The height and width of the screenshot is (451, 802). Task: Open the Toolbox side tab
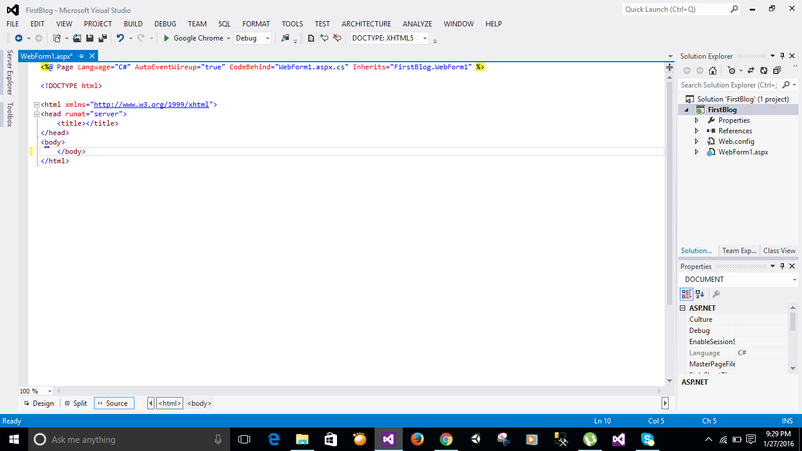click(x=9, y=115)
